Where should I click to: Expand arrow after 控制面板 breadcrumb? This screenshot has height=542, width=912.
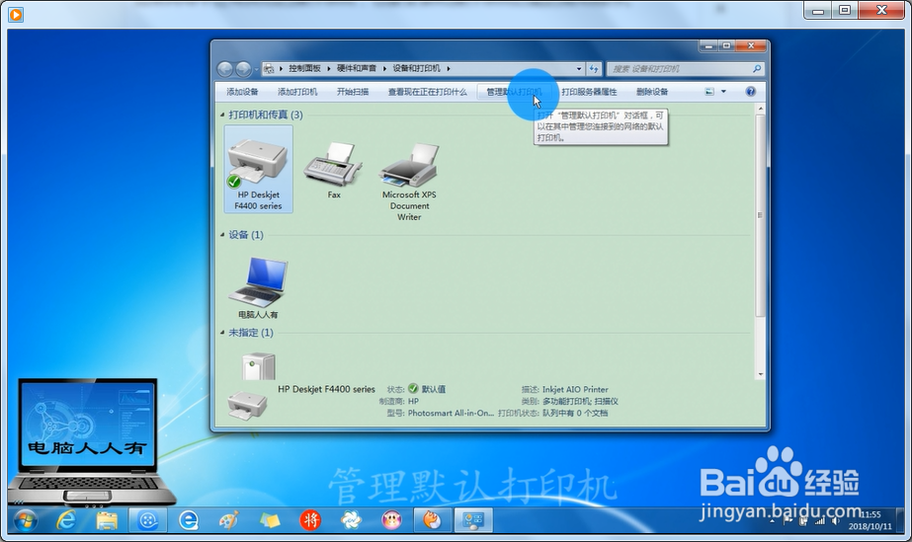pos(329,68)
